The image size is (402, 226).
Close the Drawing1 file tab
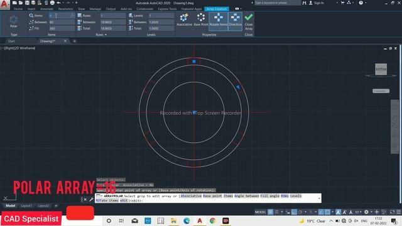click(65, 41)
